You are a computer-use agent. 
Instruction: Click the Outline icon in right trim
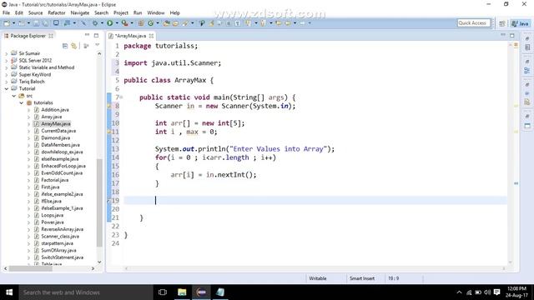[527, 70]
